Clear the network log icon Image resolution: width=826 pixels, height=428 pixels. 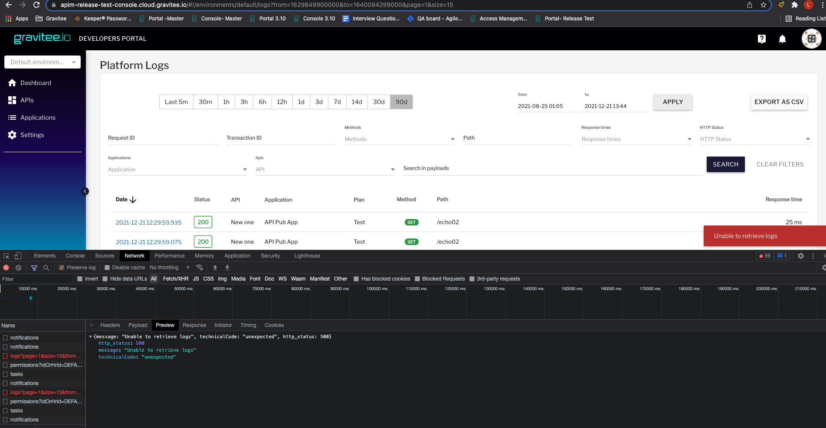[x=18, y=268]
